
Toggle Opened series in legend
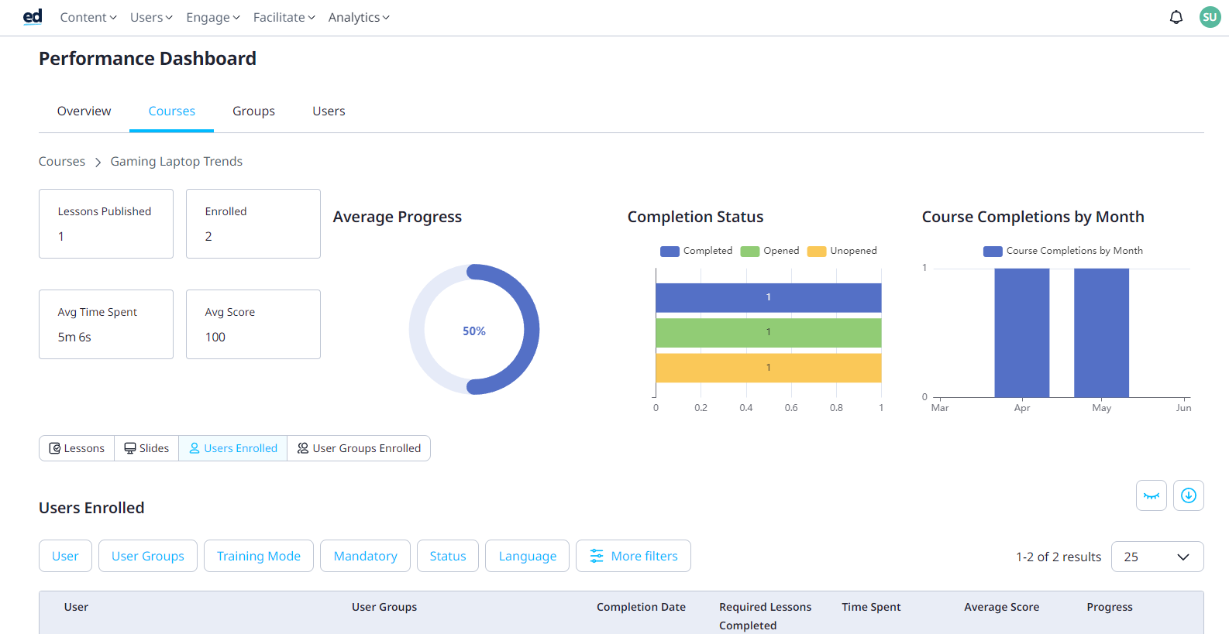click(x=750, y=251)
